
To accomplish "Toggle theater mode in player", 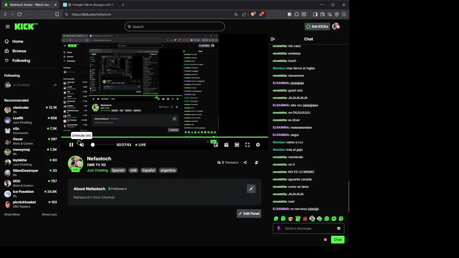I will (x=237, y=145).
